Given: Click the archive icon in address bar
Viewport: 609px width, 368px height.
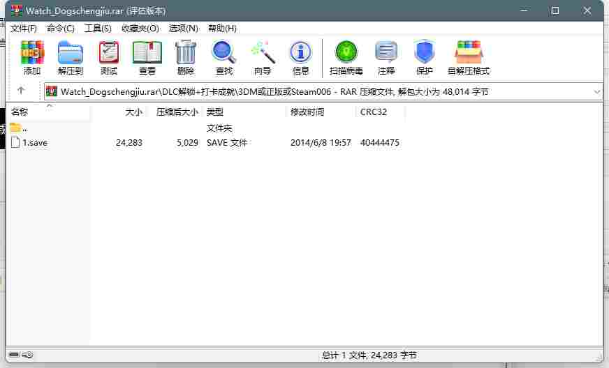Looking at the screenshot, I should coord(51,91).
